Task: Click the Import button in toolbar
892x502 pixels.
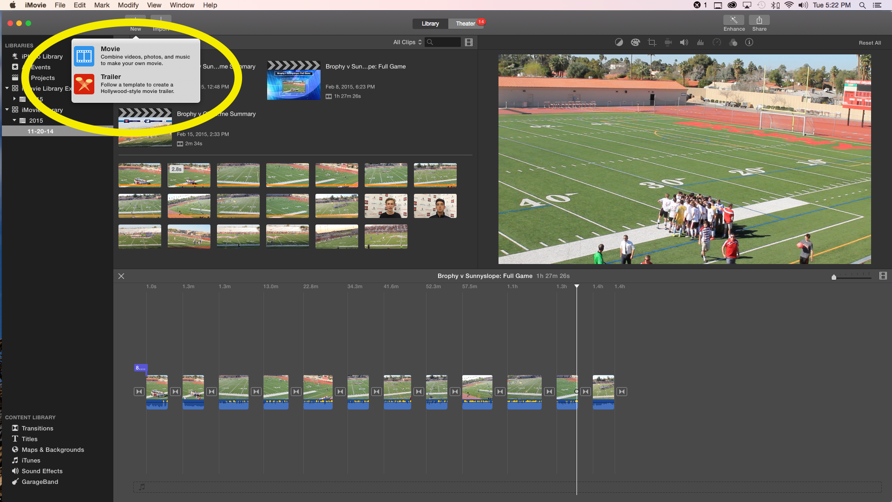Action: pos(161,23)
